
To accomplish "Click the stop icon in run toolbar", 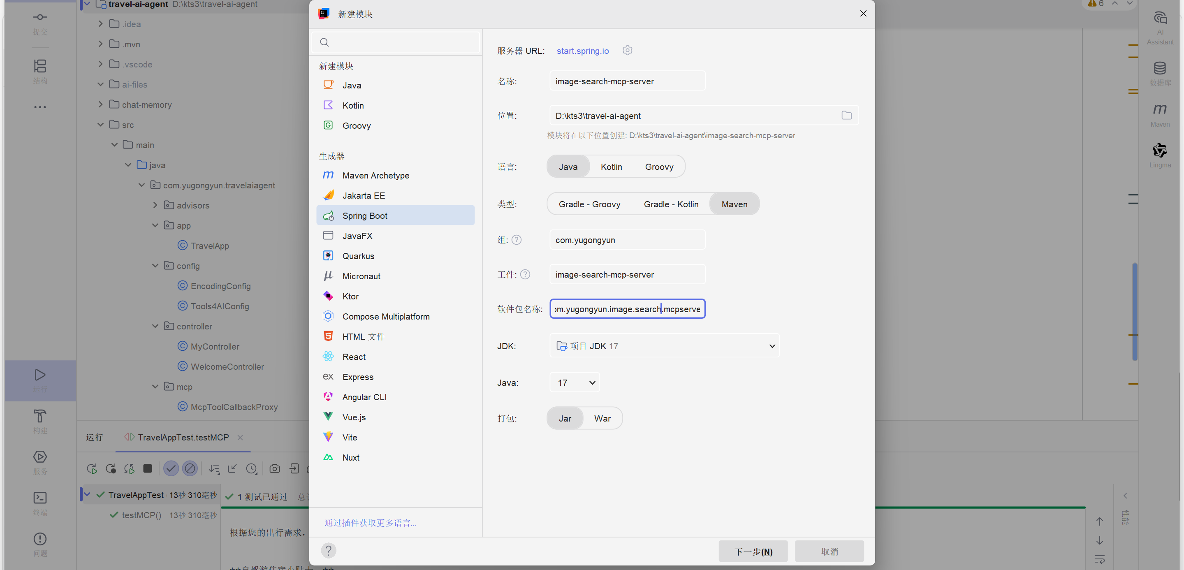I will [148, 468].
